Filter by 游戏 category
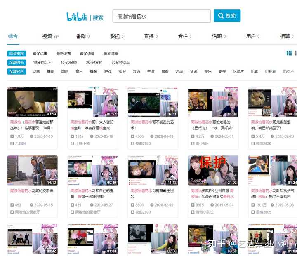 (x=108, y=71)
